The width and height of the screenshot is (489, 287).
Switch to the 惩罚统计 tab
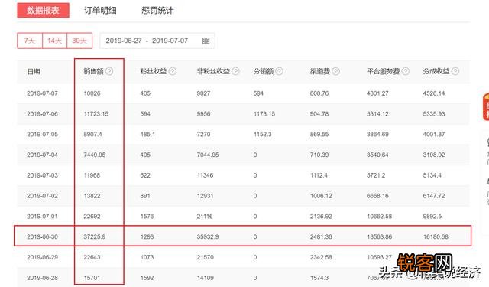tap(157, 11)
